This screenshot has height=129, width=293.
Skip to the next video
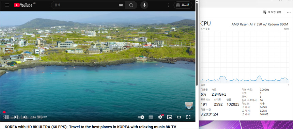(16, 117)
